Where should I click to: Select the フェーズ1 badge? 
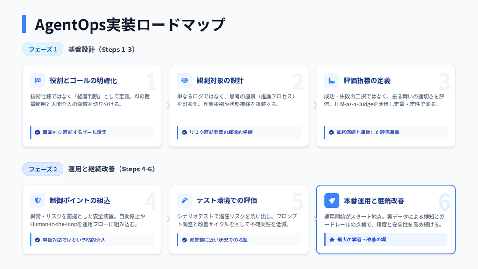point(42,49)
